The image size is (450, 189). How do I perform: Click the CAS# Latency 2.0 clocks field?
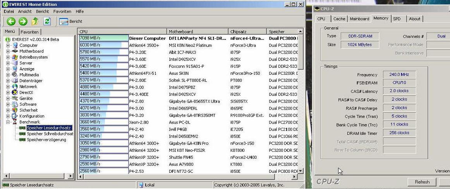[x=399, y=91]
